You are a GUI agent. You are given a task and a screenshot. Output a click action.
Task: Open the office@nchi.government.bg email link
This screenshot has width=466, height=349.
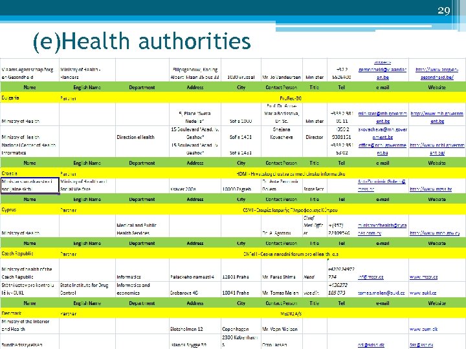coord(383,149)
